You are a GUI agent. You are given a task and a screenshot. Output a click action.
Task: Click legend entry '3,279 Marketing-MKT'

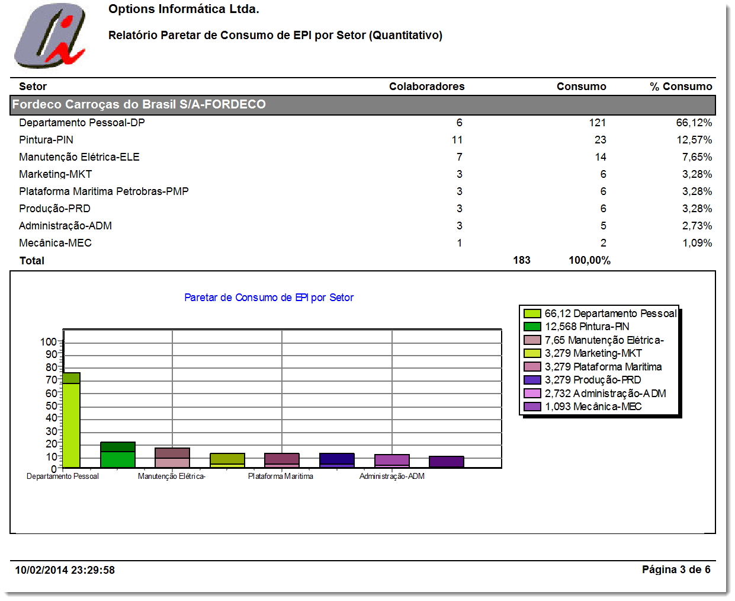[x=593, y=353]
